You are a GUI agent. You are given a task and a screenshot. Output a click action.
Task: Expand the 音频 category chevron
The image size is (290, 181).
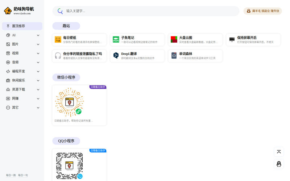click(38, 62)
